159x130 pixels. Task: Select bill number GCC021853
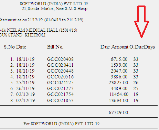(60, 100)
